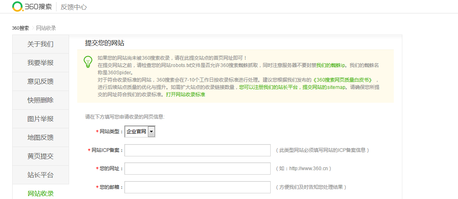This screenshot has width=458, height=199.
Task: Click the 请在下方填写您申请收录的网页信息 text
Action: [x=125, y=117]
